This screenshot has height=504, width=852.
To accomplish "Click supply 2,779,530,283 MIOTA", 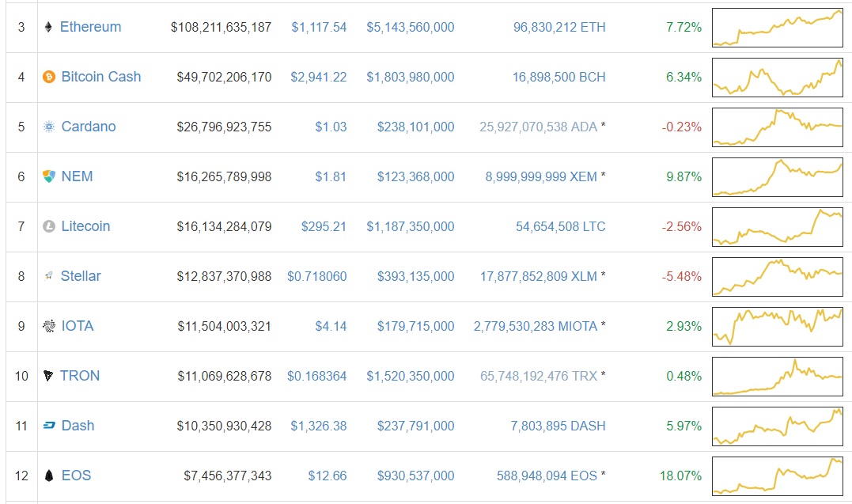I will (x=536, y=326).
